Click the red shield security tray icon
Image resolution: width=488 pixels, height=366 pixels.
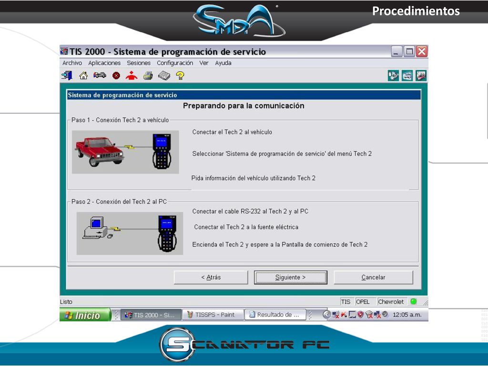[x=360, y=315]
